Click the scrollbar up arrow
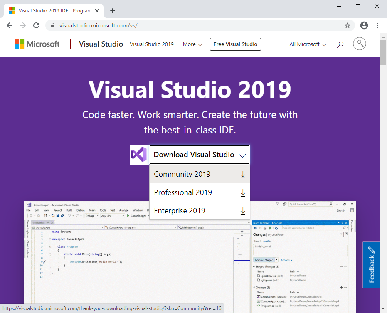387x313 pixels. [x=383, y=37]
